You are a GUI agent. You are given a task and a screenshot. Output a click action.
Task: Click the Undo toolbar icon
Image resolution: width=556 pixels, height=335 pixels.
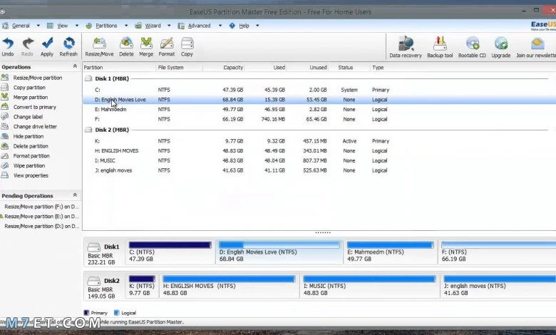pos(8,47)
